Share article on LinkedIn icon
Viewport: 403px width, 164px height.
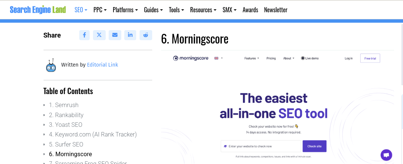[130, 35]
